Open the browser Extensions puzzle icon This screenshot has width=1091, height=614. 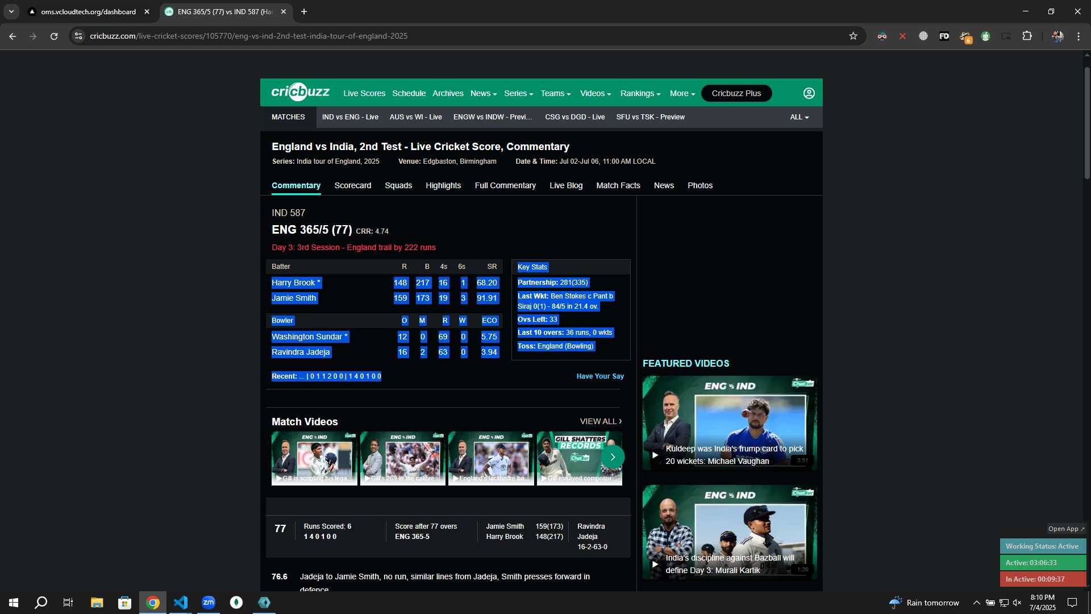(x=1027, y=36)
